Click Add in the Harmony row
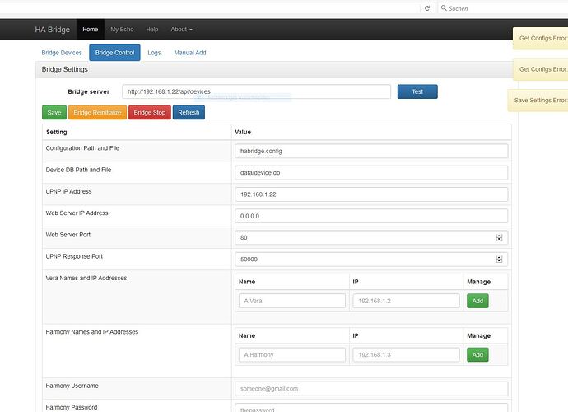Image resolution: width=568 pixels, height=412 pixels. pyautogui.click(x=477, y=354)
